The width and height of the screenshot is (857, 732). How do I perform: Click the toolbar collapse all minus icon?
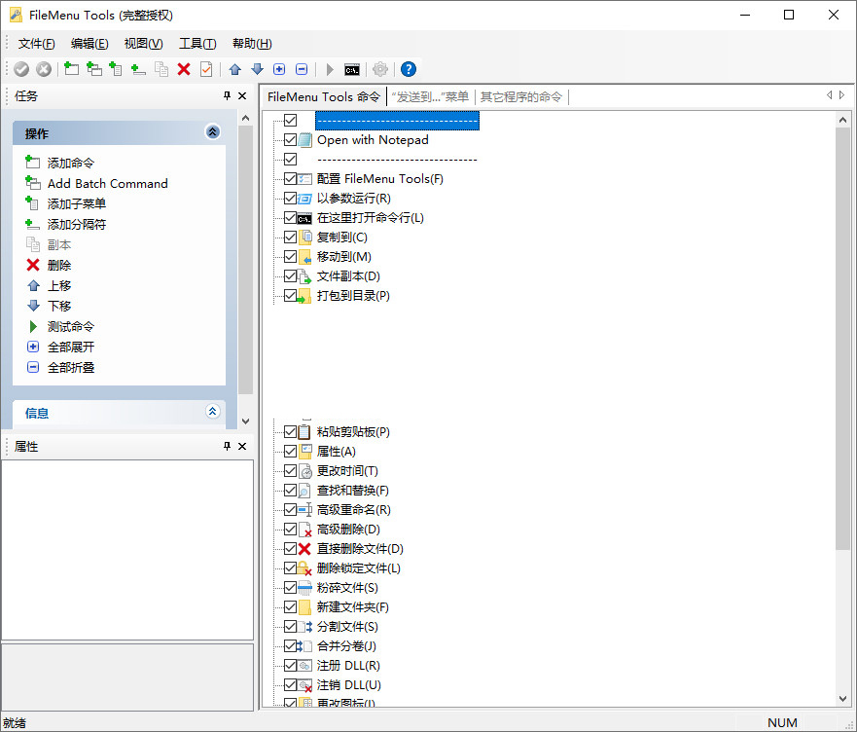[x=302, y=69]
